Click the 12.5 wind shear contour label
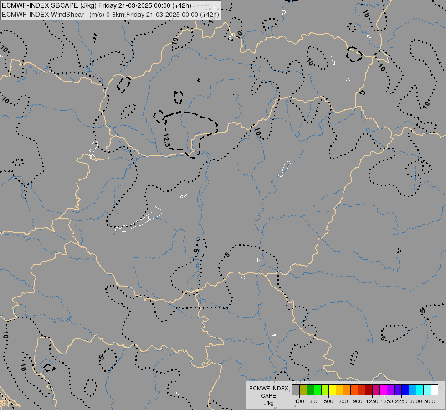Image resolution: width=446 pixels, height=410 pixels. [166, 140]
